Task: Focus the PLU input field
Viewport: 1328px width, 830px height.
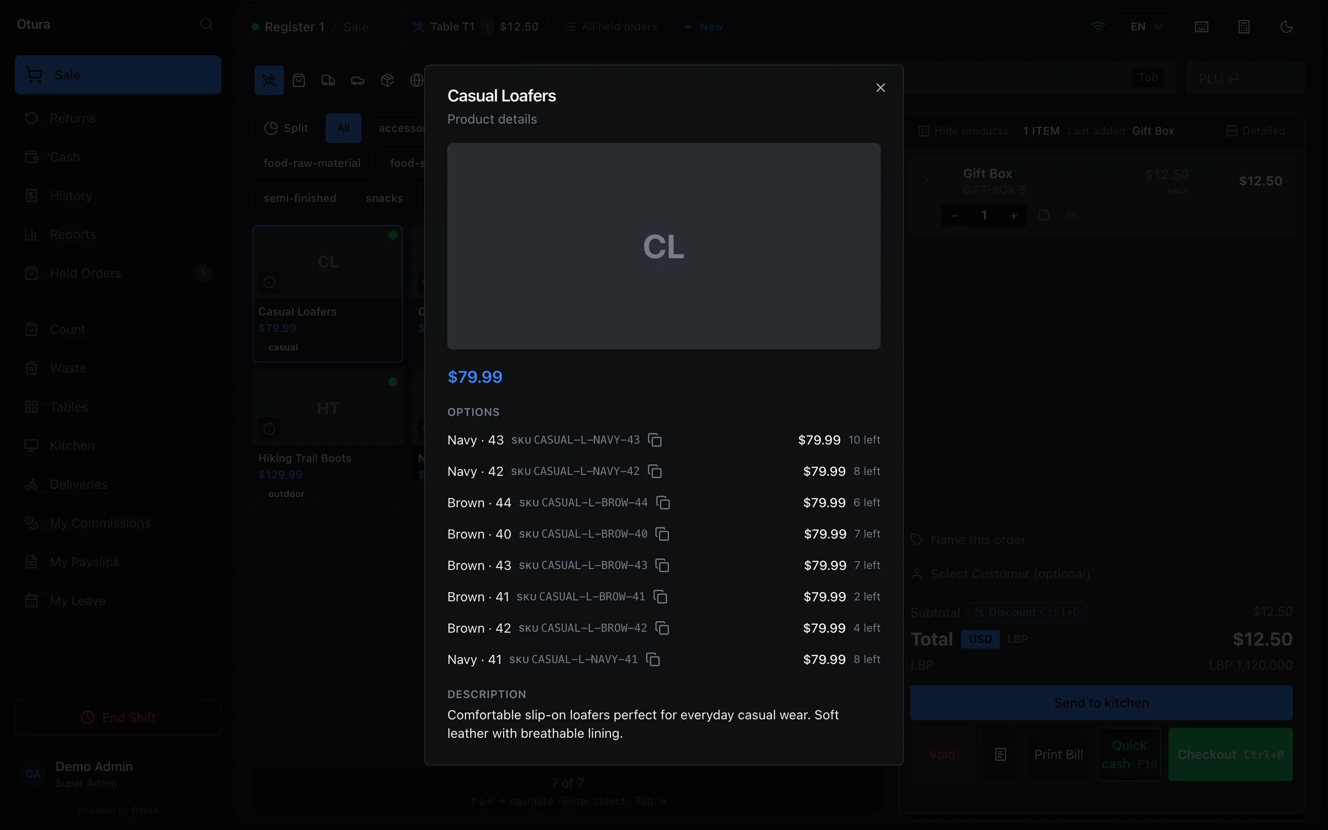Action: (x=1245, y=78)
